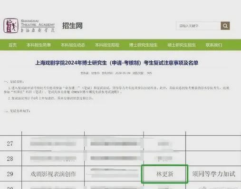Click row number 27 in the table
This screenshot has height=189, width=241.
click(10, 143)
